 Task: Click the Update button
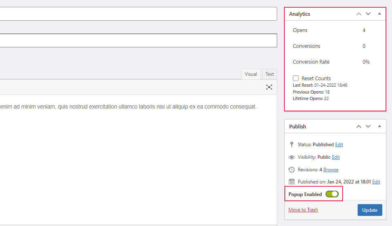pyautogui.click(x=370, y=210)
